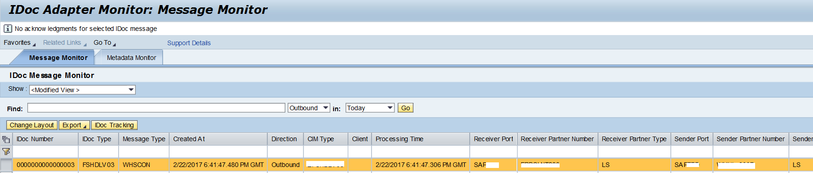Click the 6:41:47.480 PM created timestamp cell
813x173 pixels.
pos(218,165)
